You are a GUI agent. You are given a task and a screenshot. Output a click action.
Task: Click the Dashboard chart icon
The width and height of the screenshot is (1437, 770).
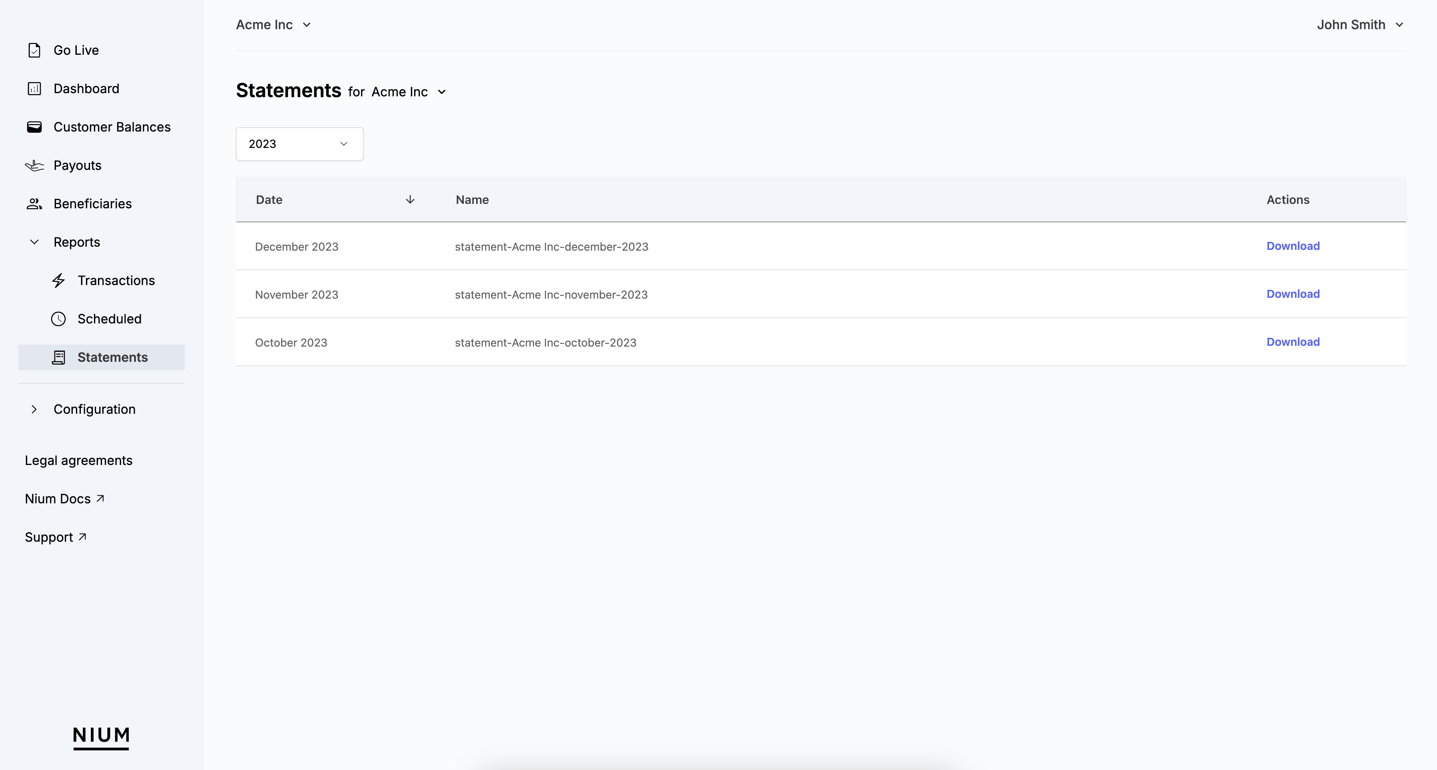34,89
